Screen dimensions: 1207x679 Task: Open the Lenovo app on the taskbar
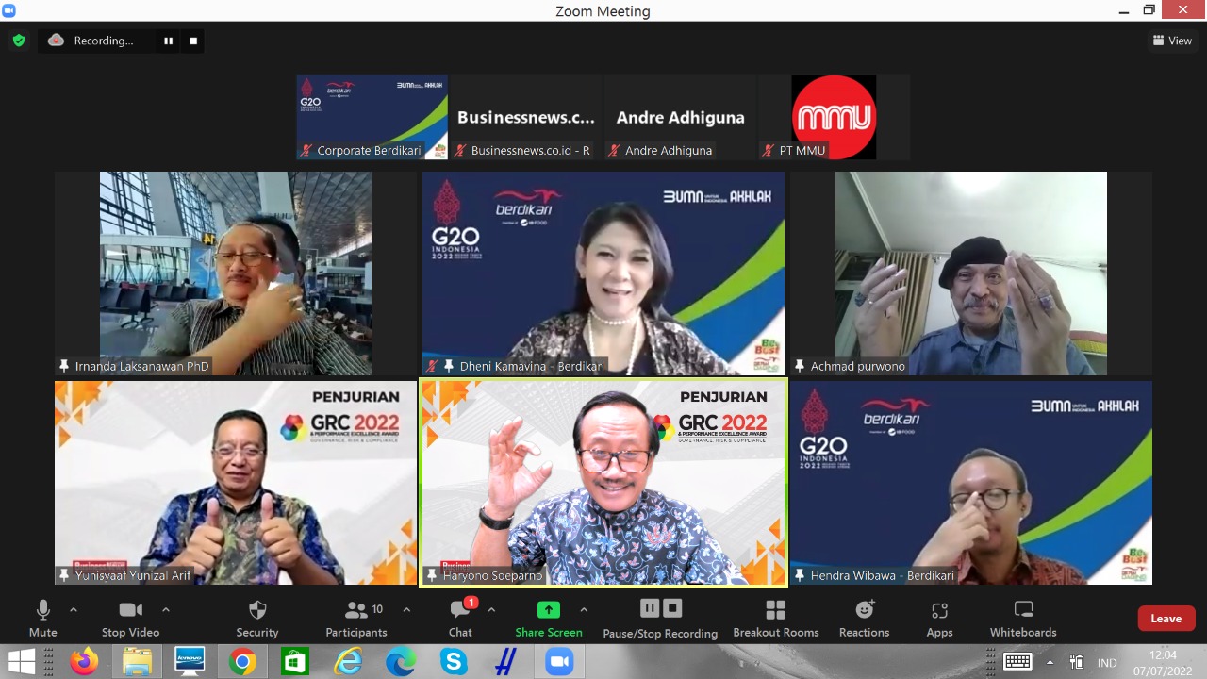coord(190,662)
